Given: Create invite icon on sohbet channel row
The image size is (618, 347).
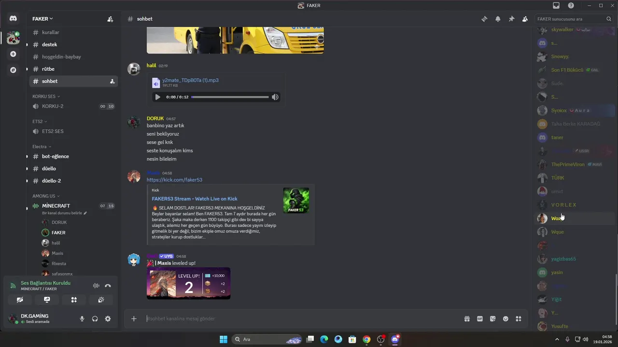Looking at the screenshot, I should pyautogui.click(x=112, y=81).
